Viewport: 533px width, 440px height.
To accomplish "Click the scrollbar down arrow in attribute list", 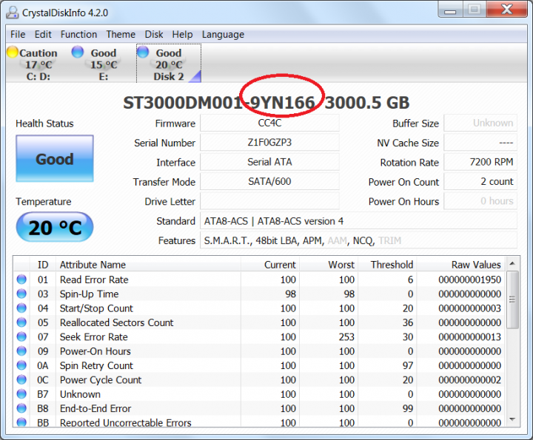I will [x=512, y=419].
